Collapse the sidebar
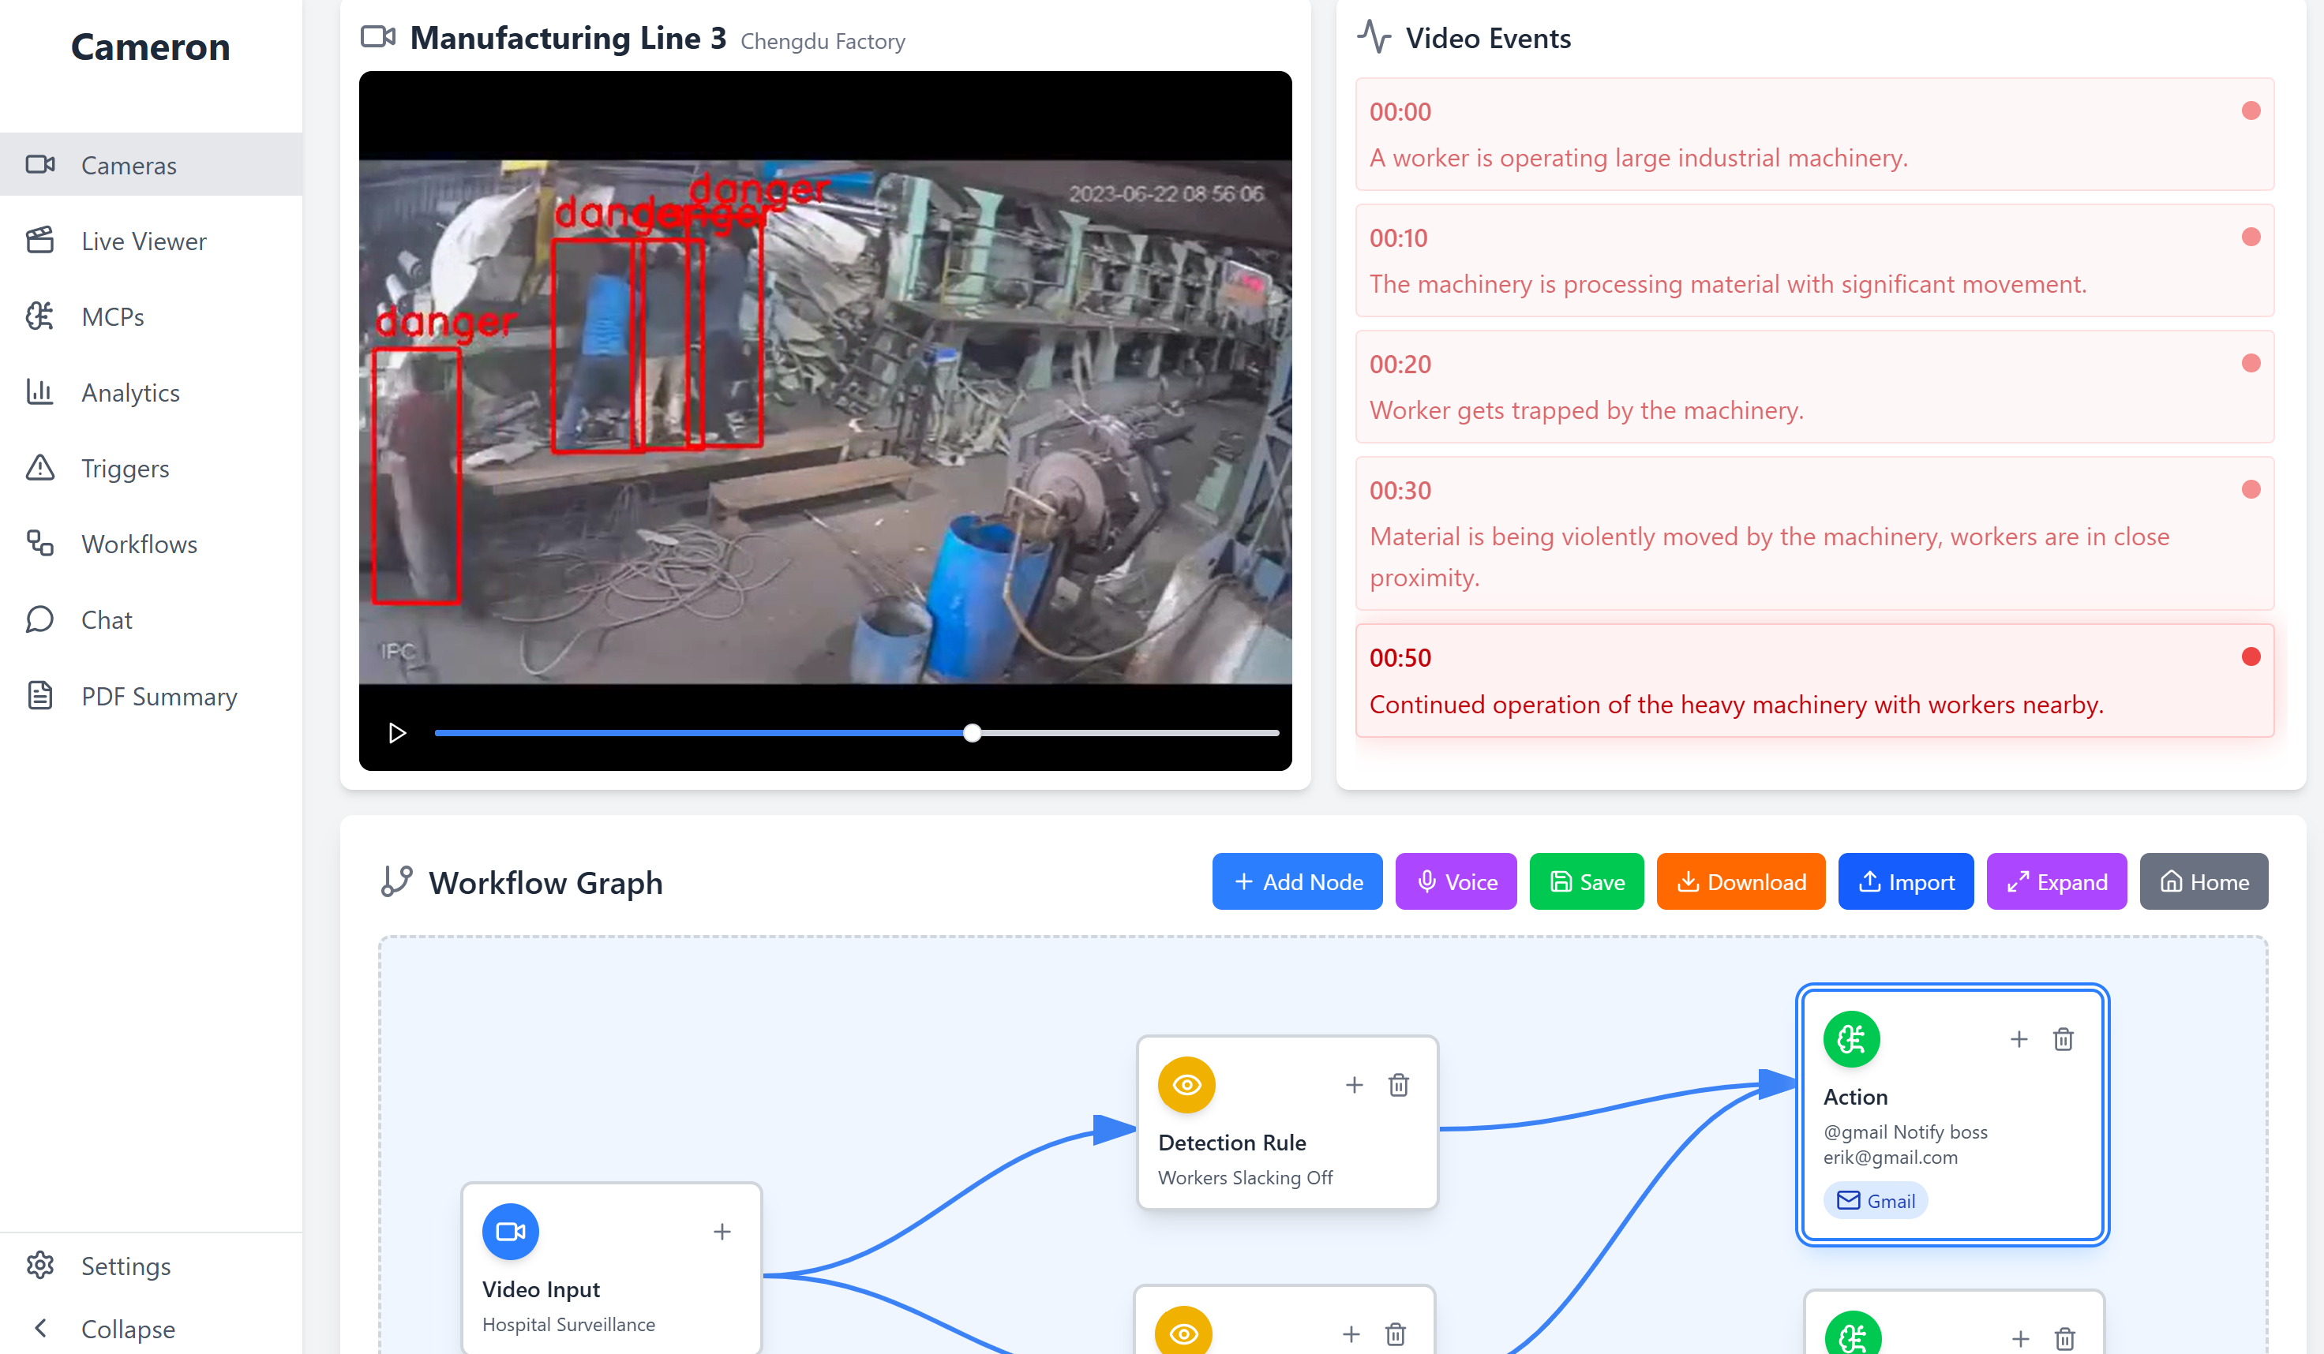 pos(127,1328)
